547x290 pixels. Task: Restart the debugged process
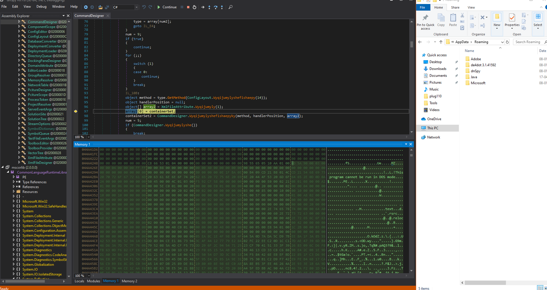(195, 7)
